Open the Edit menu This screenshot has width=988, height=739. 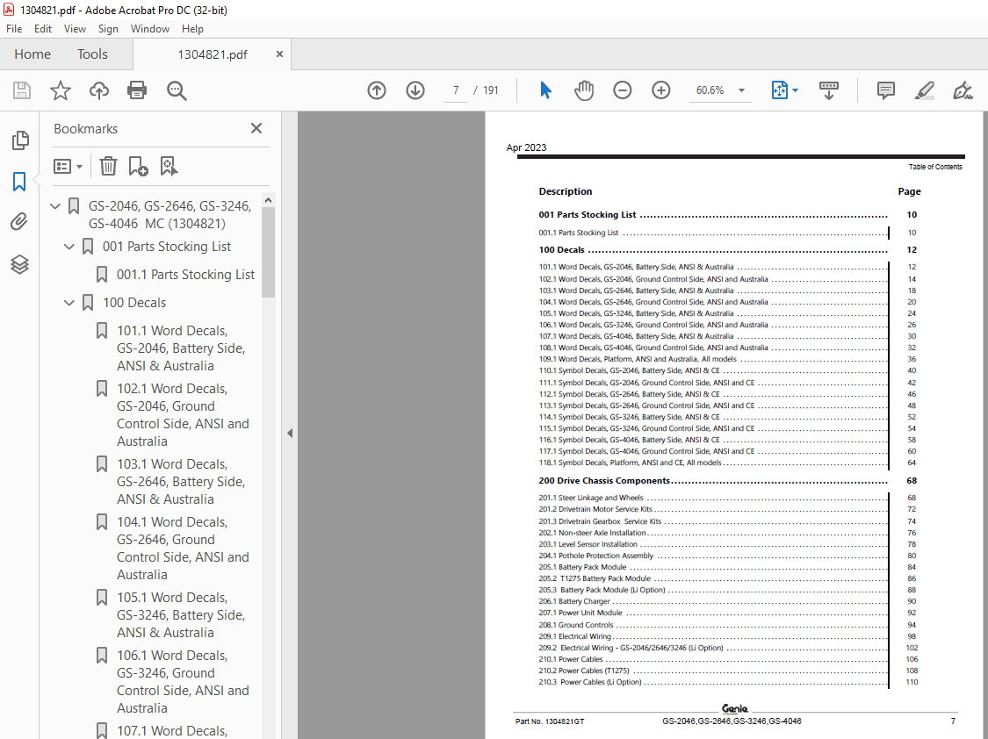pyautogui.click(x=43, y=29)
